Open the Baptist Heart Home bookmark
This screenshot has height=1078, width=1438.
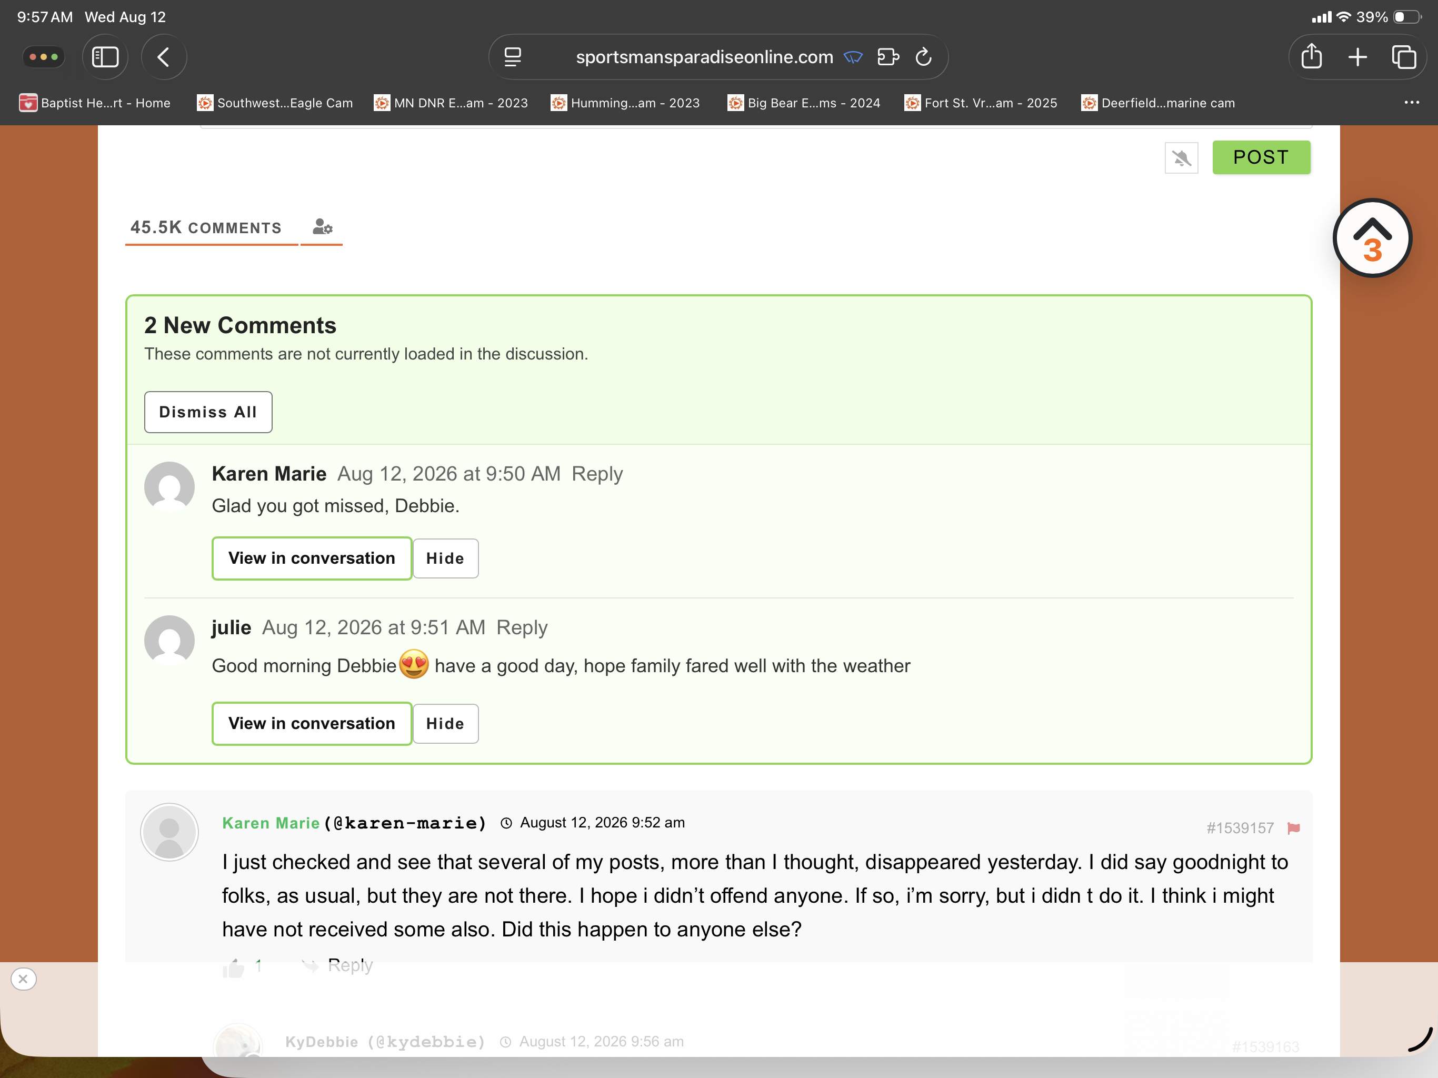point(95,103)
